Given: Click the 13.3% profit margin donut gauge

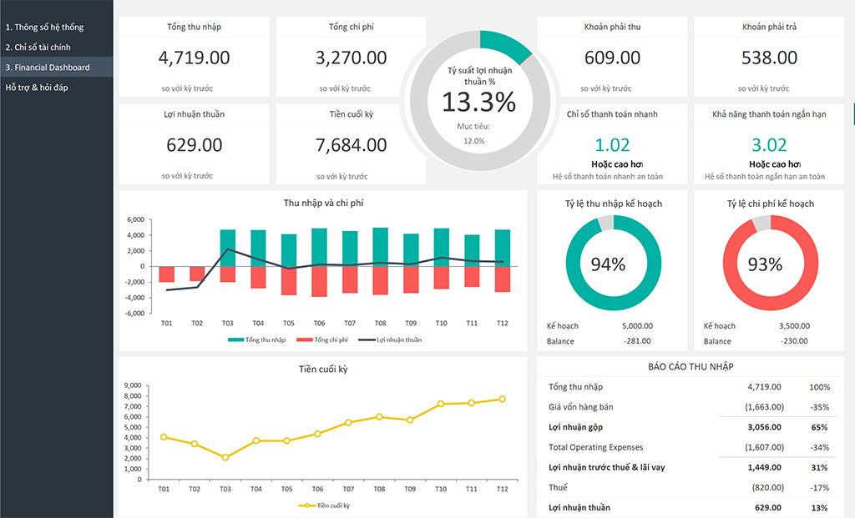Looking at the screenshot, I should coord(479,101).
